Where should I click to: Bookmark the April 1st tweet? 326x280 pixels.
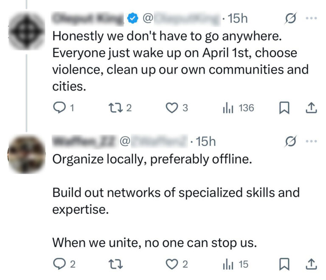(x=283, y=108)
